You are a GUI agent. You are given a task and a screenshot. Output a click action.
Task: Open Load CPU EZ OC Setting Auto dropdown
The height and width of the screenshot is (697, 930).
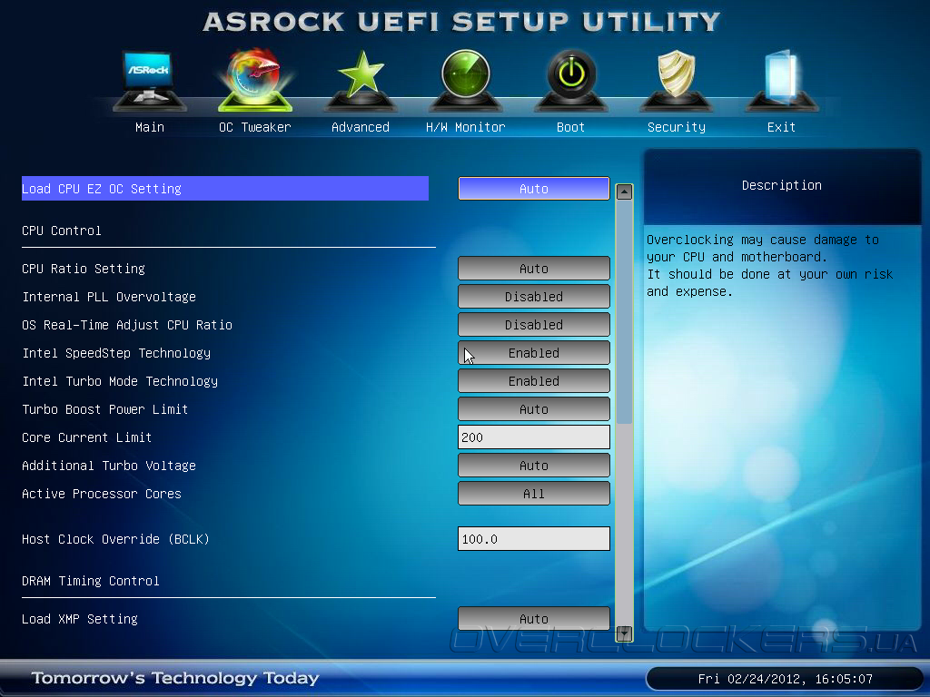534,189
